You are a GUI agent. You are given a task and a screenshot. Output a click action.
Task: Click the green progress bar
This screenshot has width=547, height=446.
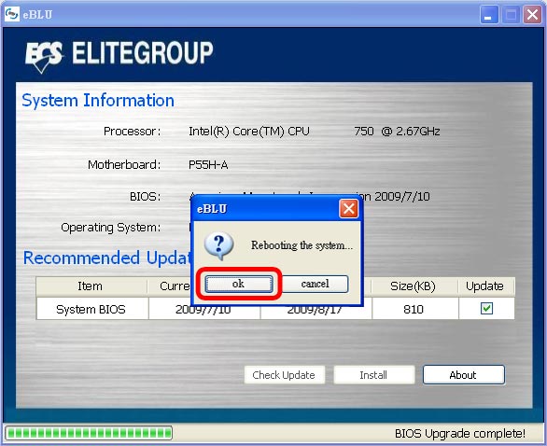pos(89,434)
